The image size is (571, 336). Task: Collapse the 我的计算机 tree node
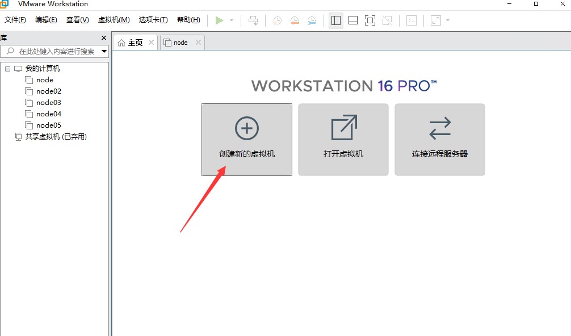7,69
